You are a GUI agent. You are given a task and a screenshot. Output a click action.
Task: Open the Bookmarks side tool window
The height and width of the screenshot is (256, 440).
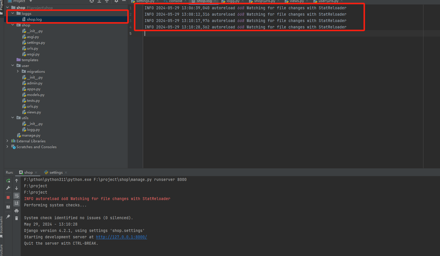point(1,227)
